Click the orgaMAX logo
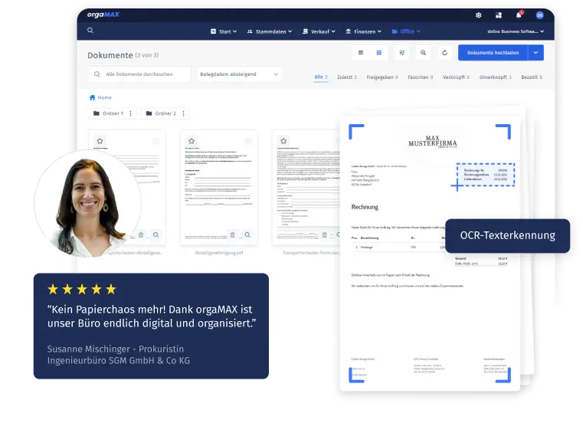 [103, 15]
